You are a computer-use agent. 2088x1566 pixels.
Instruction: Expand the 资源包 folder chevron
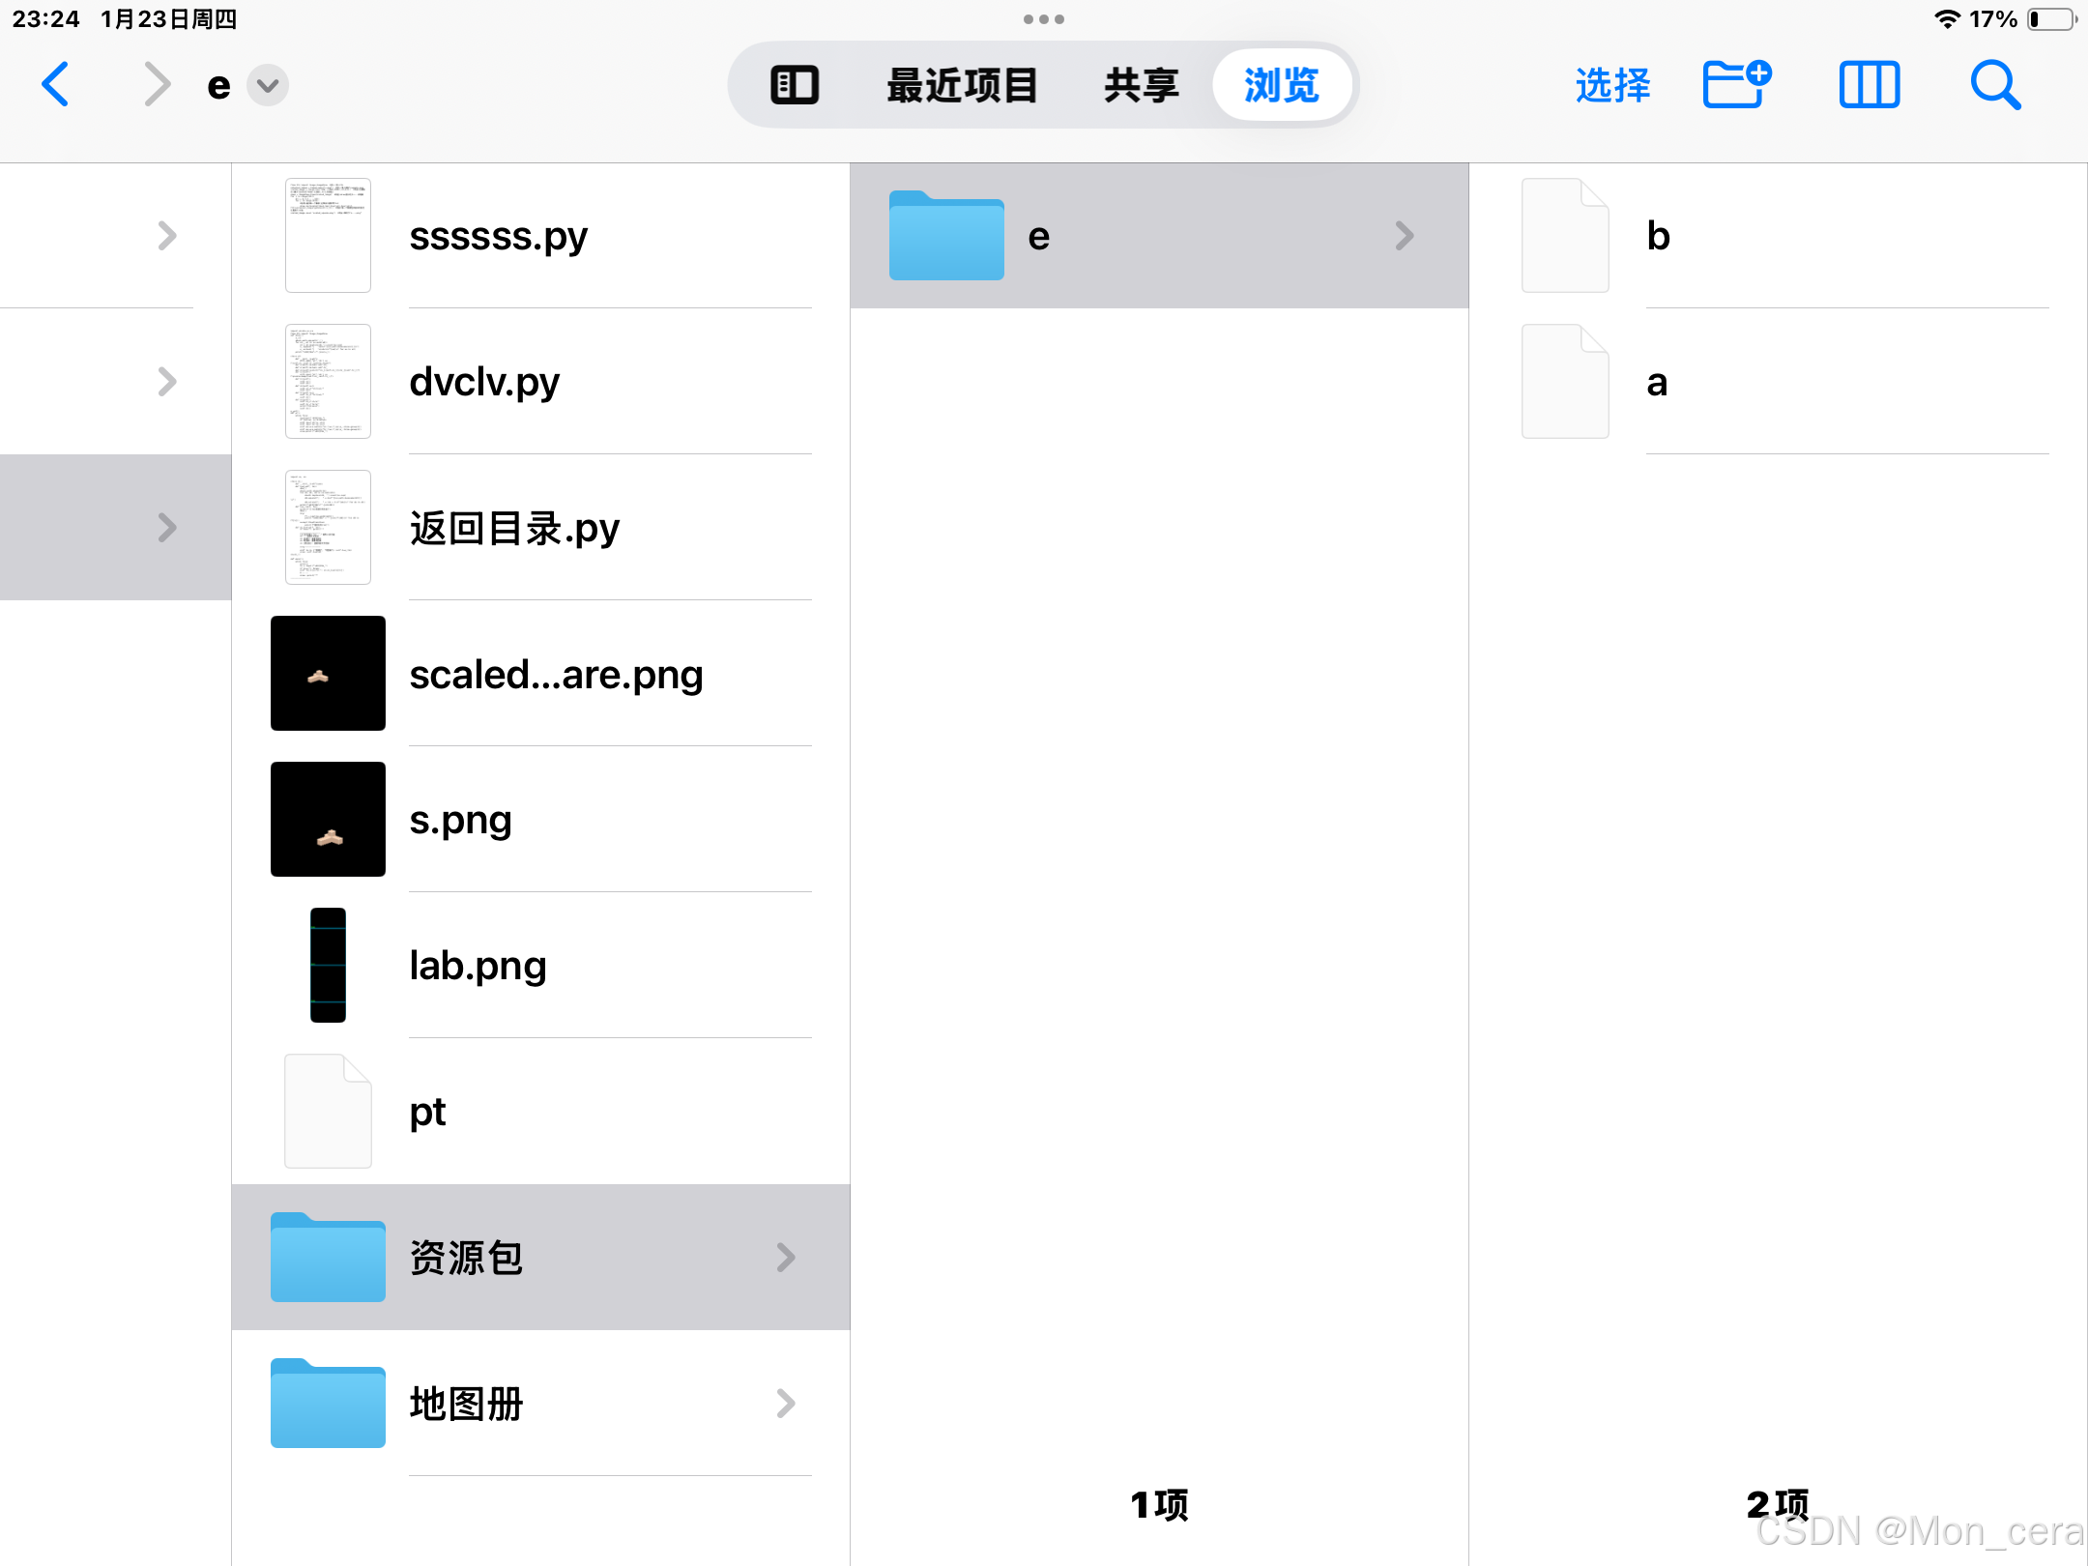(786, 1257)
